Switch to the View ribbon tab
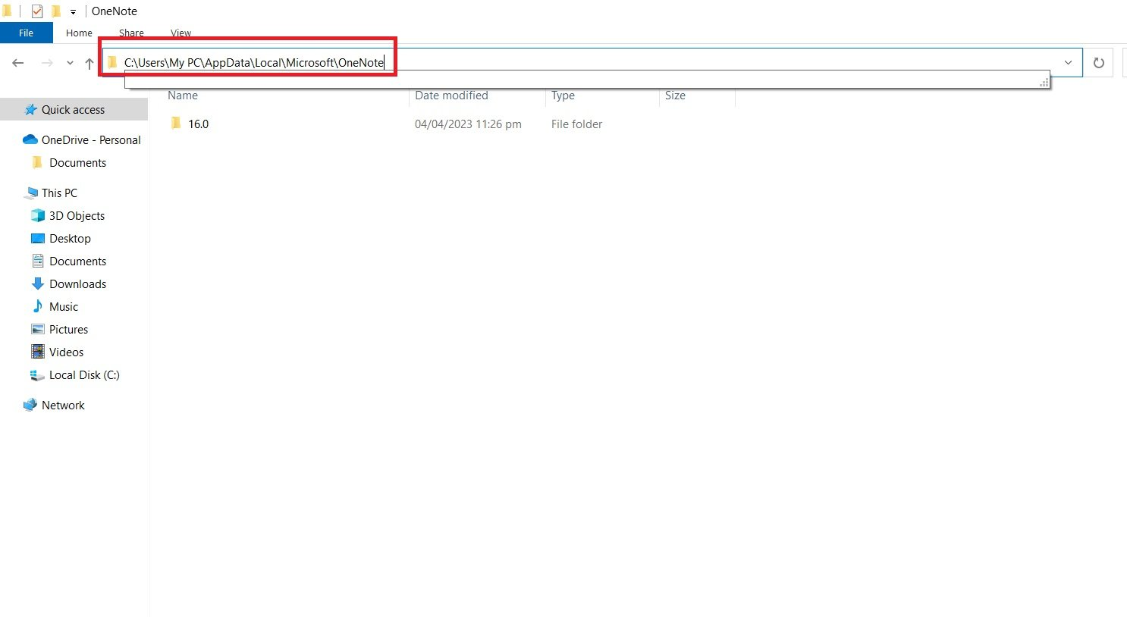1127x617 pixels. (x=181, y=33)
